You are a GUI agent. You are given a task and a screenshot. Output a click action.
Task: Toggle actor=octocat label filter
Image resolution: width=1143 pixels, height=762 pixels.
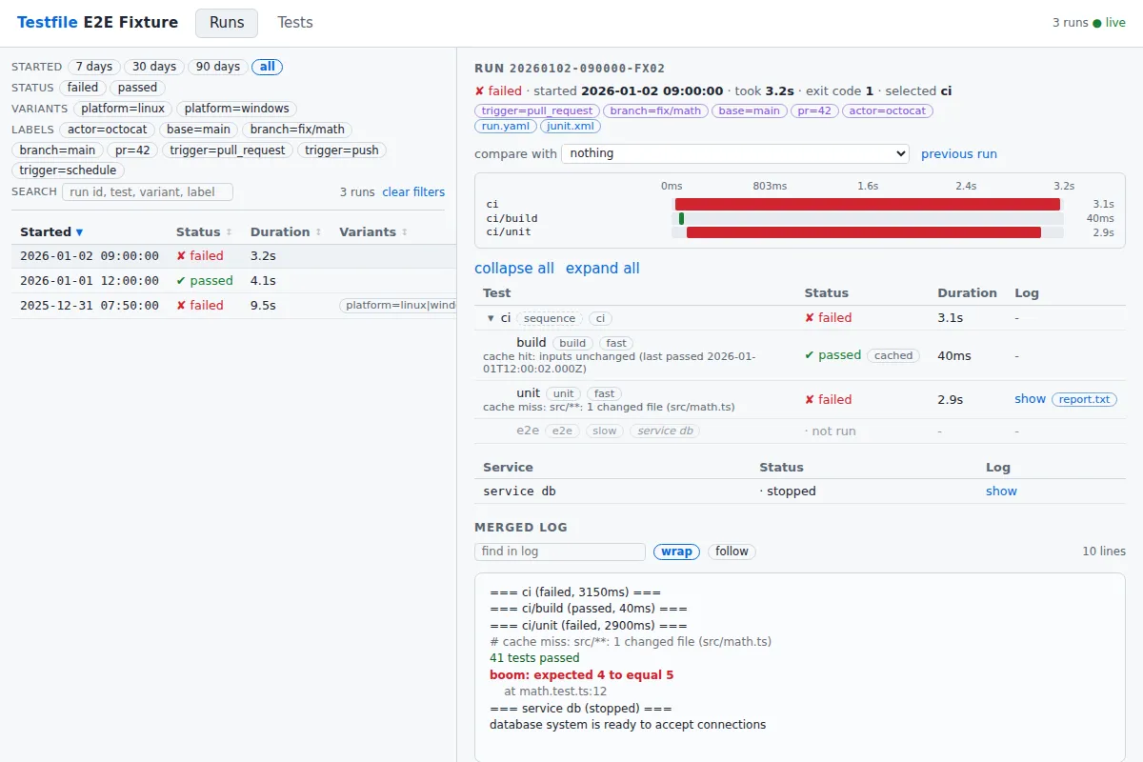coord(108,130)
